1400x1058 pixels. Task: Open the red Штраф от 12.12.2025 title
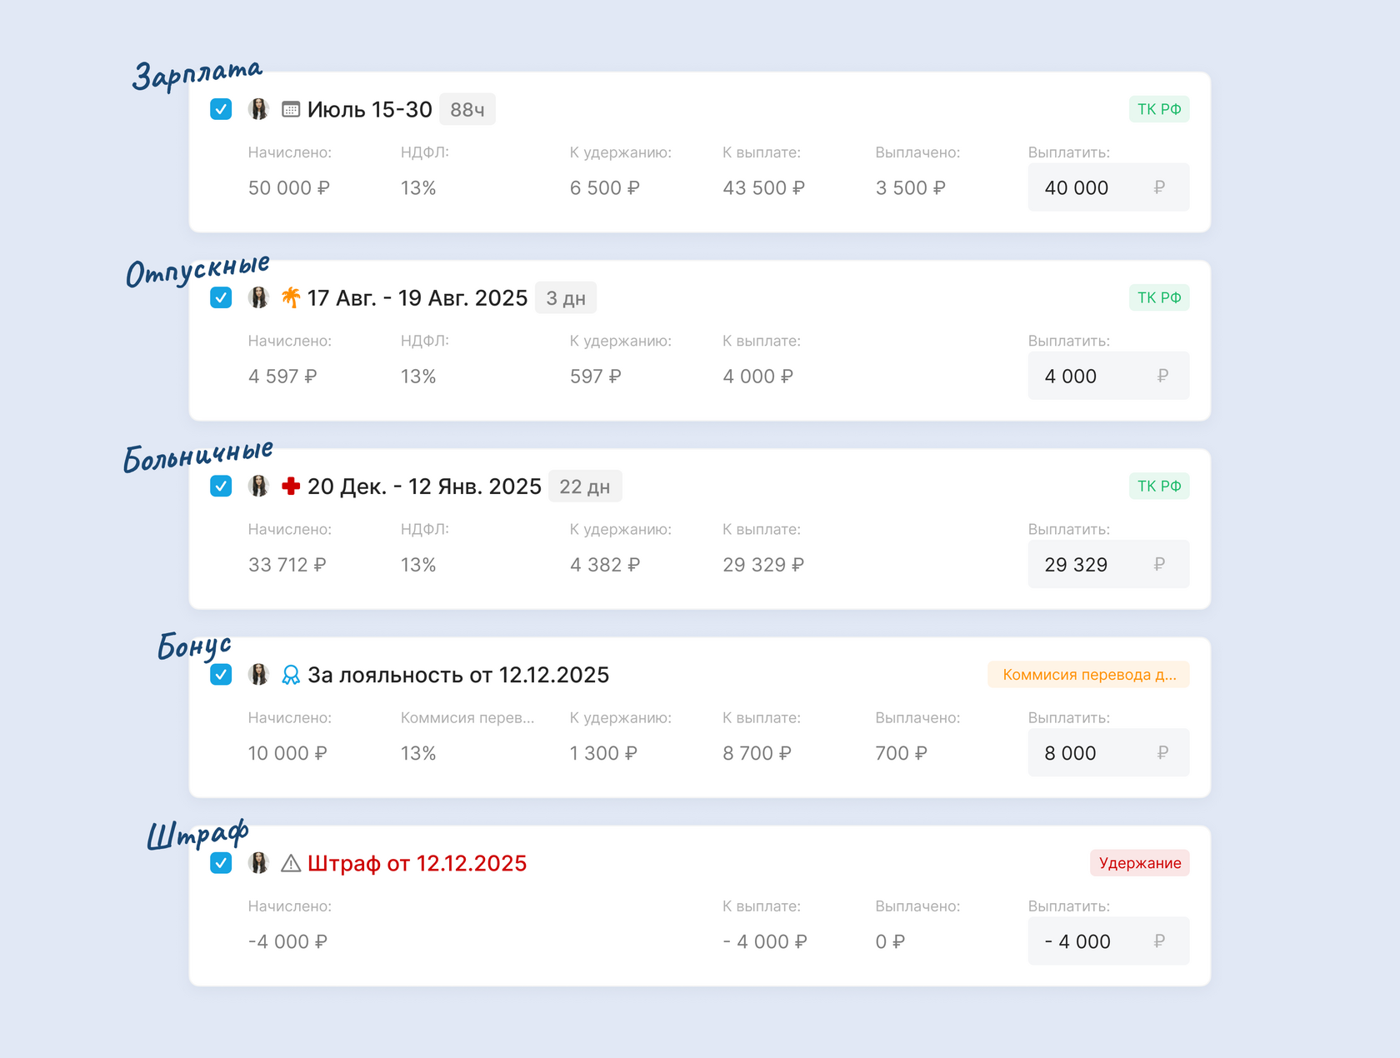click(x=417, y=863)
